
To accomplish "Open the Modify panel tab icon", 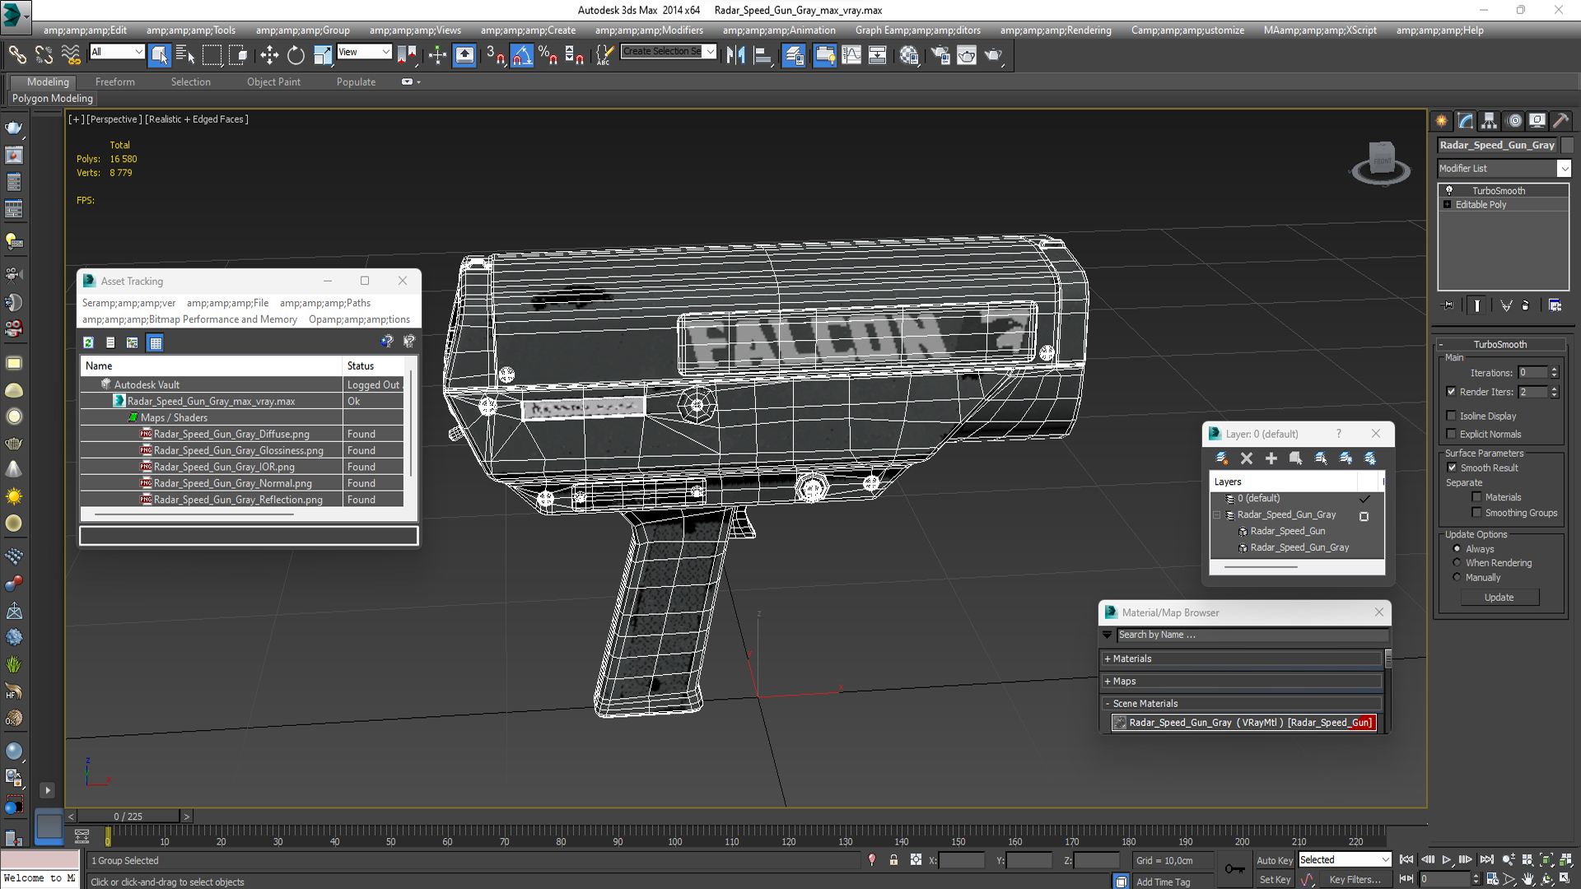I will 1465,121.
